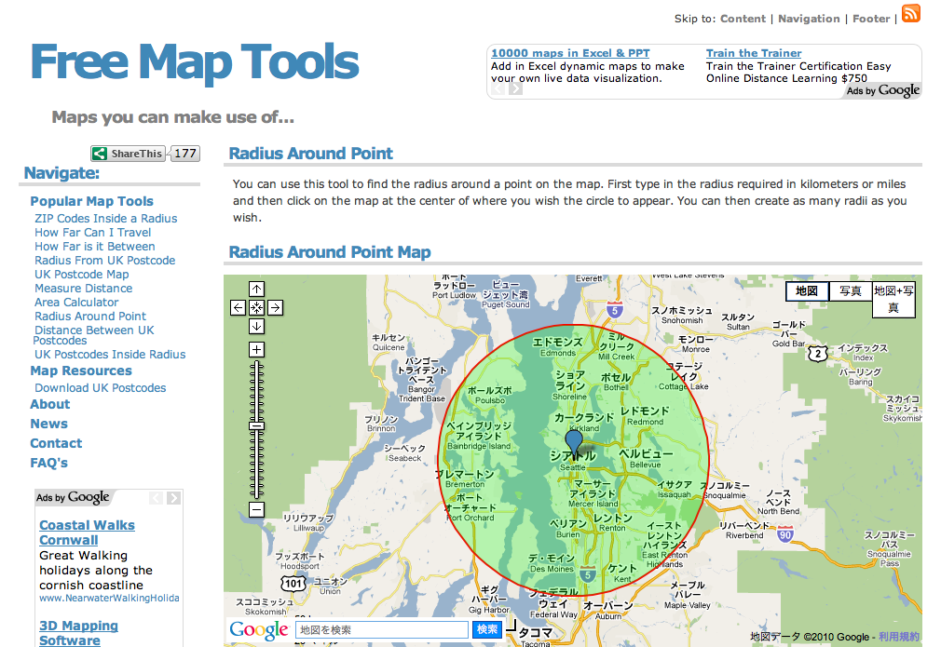
Task: Zoom in using the plus icon
Action: pyautogui.click(x=255, y=349)
